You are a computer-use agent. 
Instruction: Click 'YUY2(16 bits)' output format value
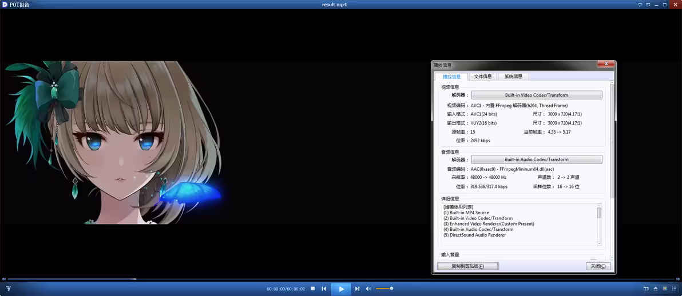point(483,123)
